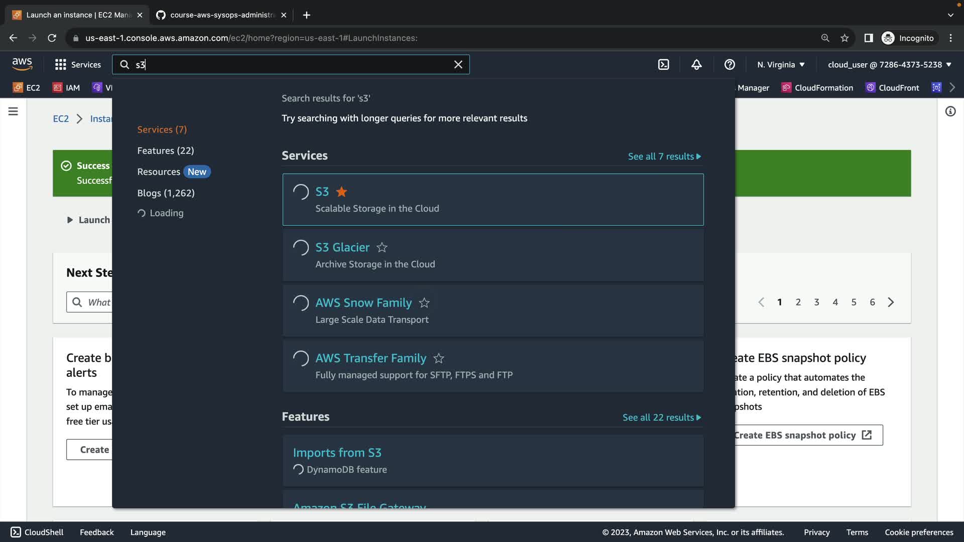
Task: Click the Create EBS snapshot policy button
Action: tap(802, 435)
